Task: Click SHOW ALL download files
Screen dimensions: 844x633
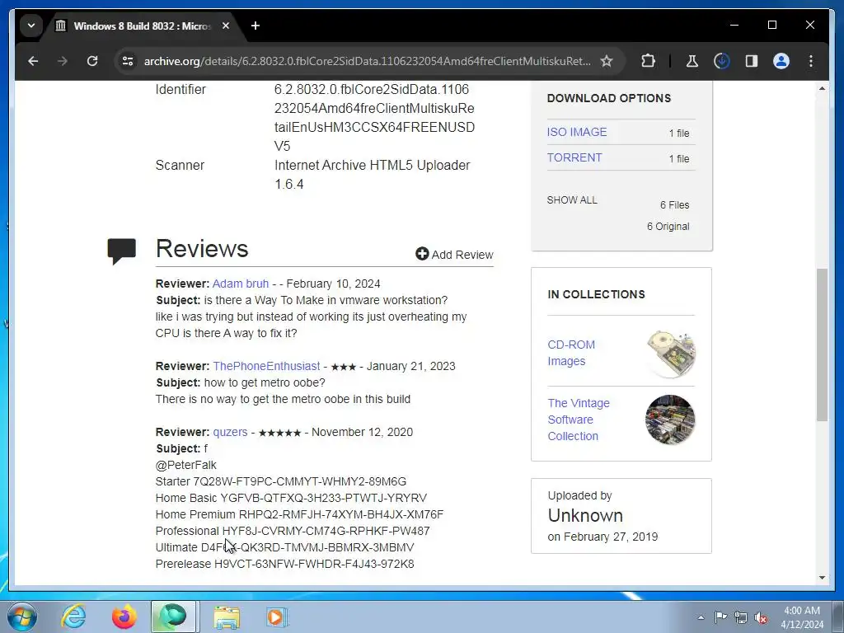Action: 572,199
